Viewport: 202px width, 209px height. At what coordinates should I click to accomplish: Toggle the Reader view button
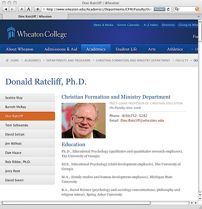[159, 9]
